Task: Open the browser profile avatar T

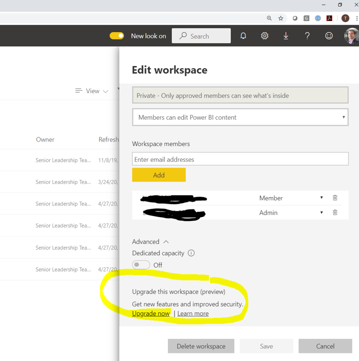Action: [x=345, y=18]
